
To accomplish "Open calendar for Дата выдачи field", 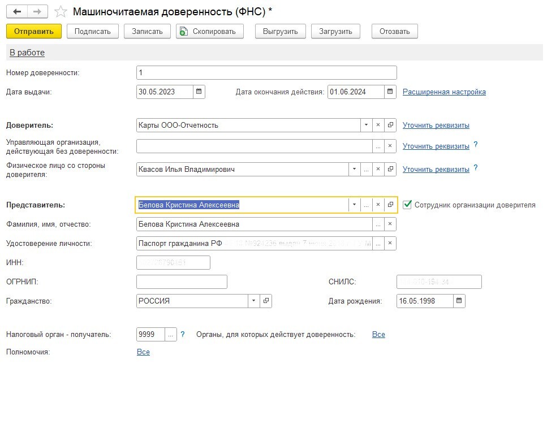I will pos(199,92).
